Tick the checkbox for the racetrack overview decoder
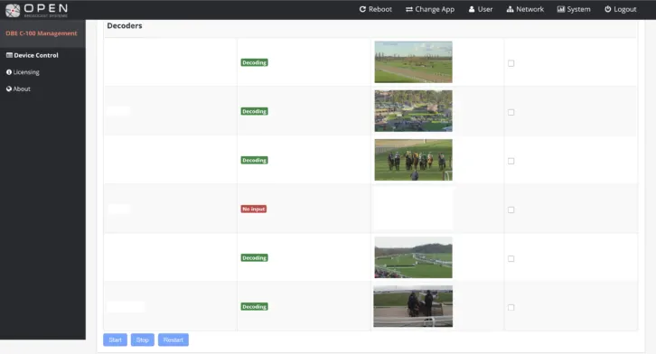 511,63
